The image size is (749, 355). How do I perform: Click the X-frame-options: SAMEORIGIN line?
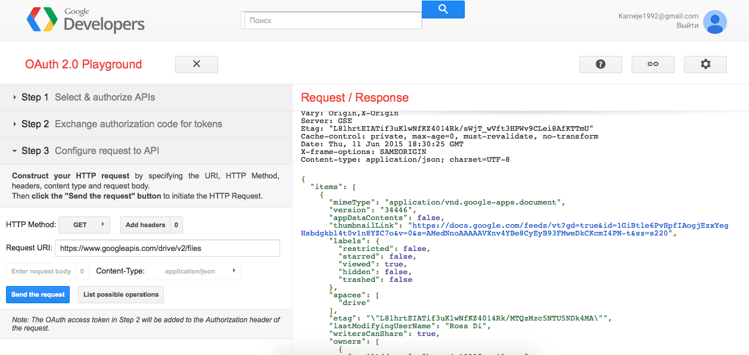click(363, 152)
